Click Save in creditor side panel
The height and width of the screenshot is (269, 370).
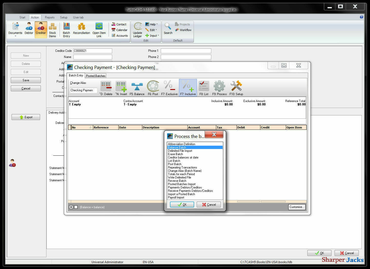26,80
